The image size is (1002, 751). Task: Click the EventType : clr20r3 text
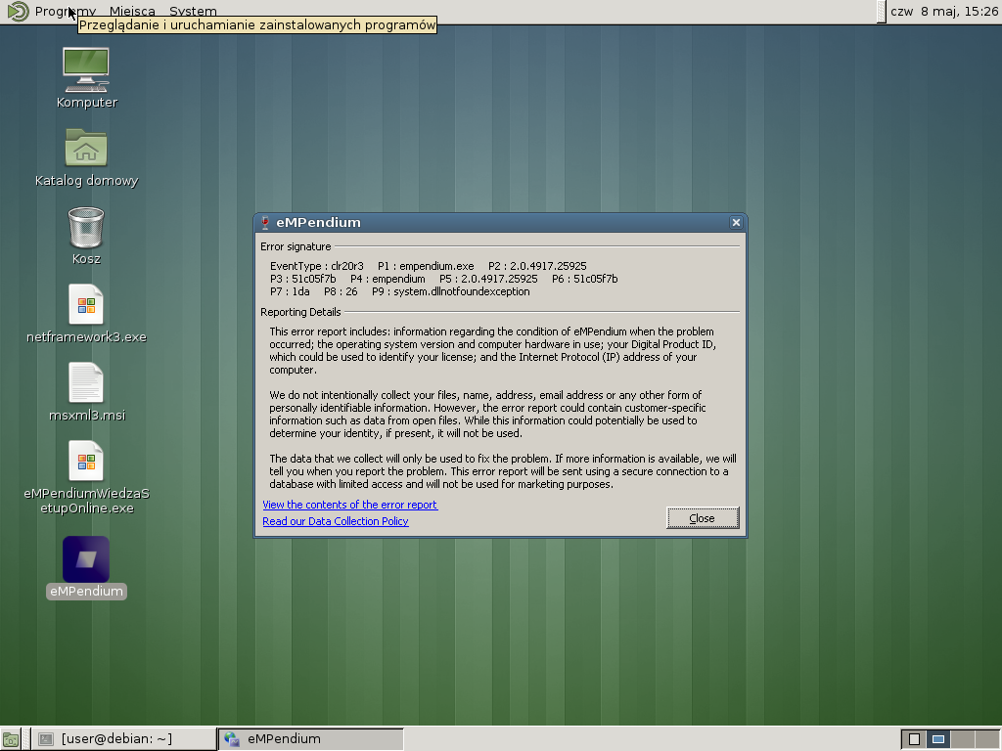[x=316, y=266]
